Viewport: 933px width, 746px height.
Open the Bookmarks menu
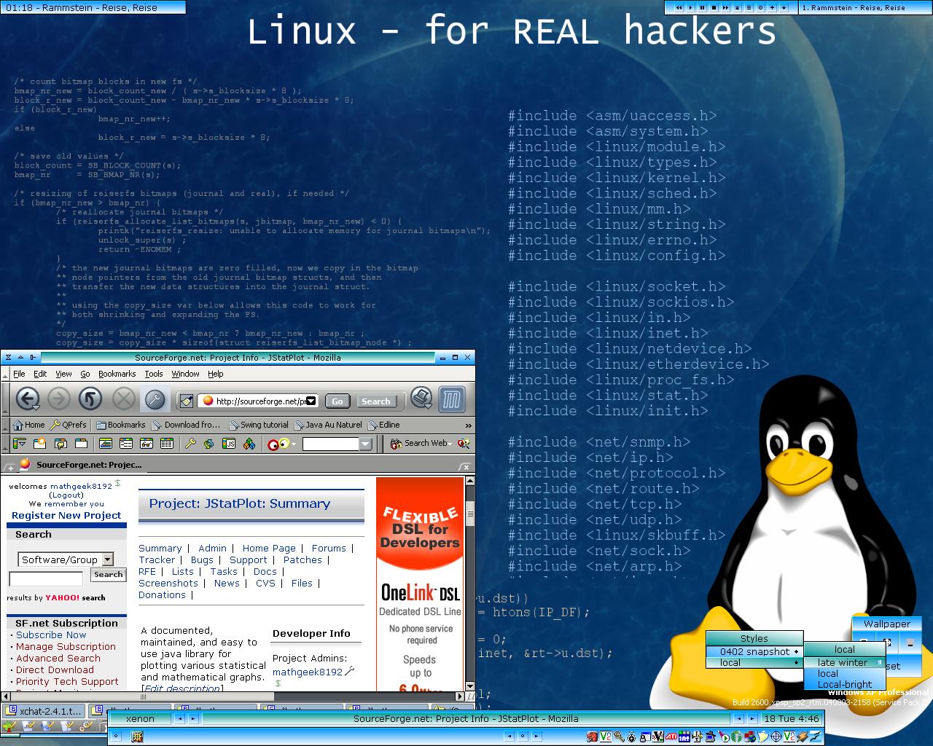tap(117, 374)
